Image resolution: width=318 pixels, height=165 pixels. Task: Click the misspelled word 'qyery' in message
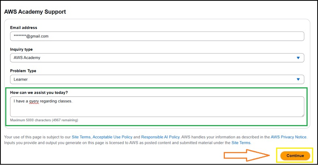coord(34,101)
